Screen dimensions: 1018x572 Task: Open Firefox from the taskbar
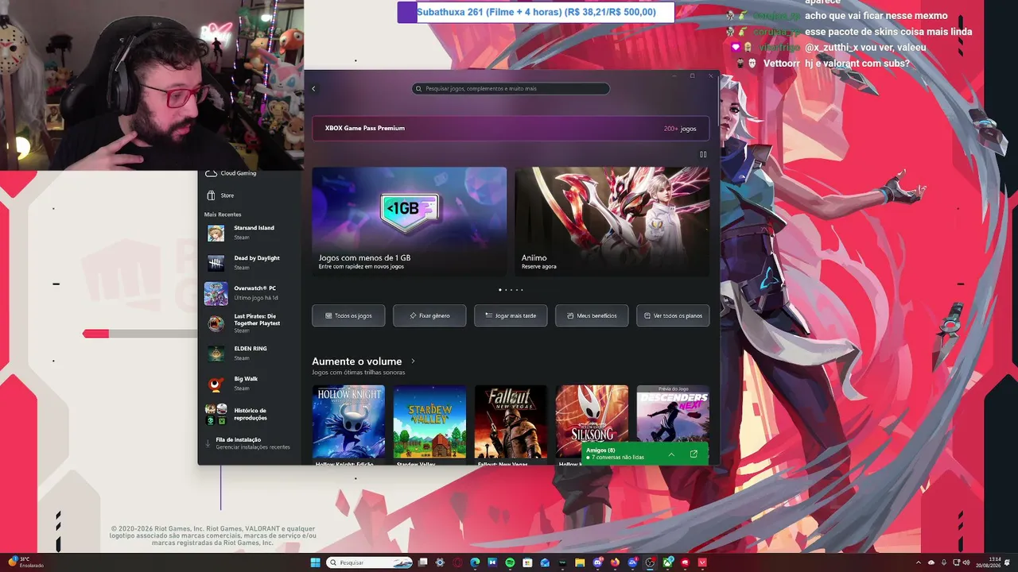(615, 562)
